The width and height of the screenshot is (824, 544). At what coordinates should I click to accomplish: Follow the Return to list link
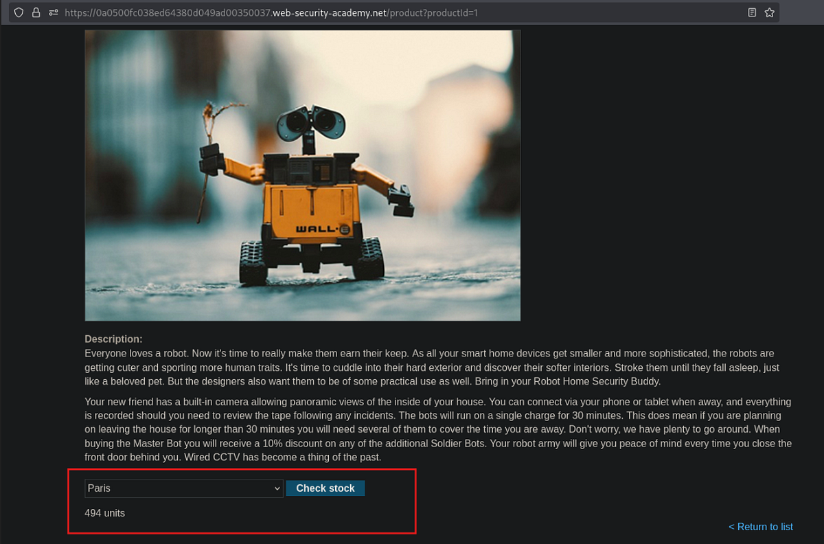pos(760,526)
